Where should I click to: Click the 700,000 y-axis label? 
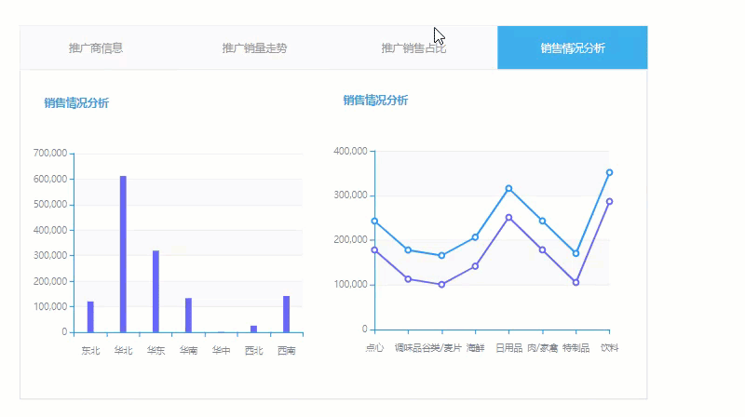(x=50, y=153)
